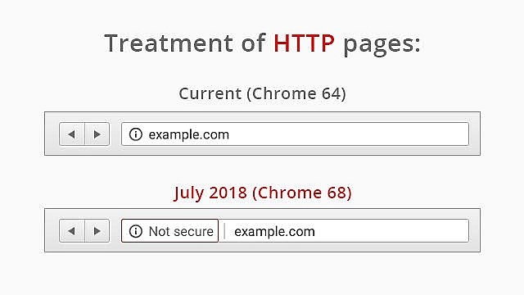The image size is (524, 295).
Task: Click the Current (Chrome 64) heading
Action: point(262,93)
